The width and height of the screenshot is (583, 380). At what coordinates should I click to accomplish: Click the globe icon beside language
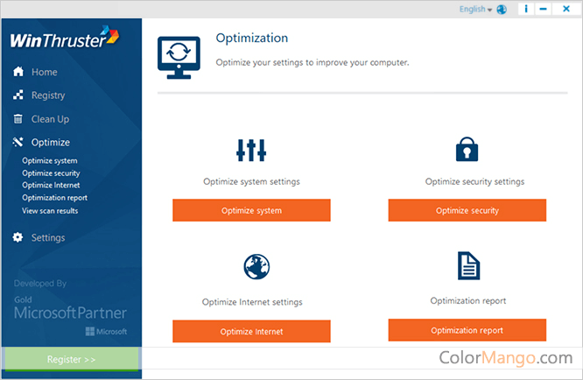502,10
